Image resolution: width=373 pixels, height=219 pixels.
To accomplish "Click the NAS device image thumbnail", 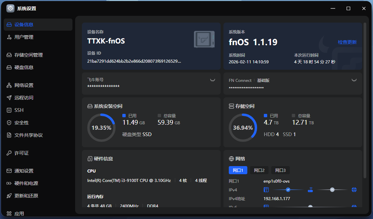I will 204,39.
